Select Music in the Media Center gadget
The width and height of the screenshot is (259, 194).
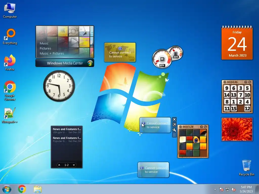[44, 43]
